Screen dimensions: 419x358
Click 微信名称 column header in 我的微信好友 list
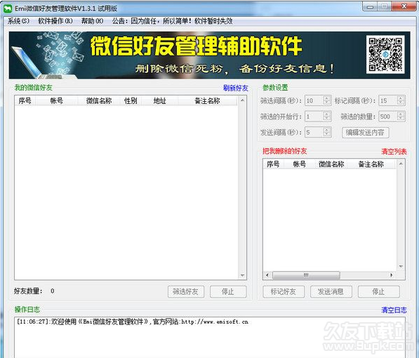99,101
